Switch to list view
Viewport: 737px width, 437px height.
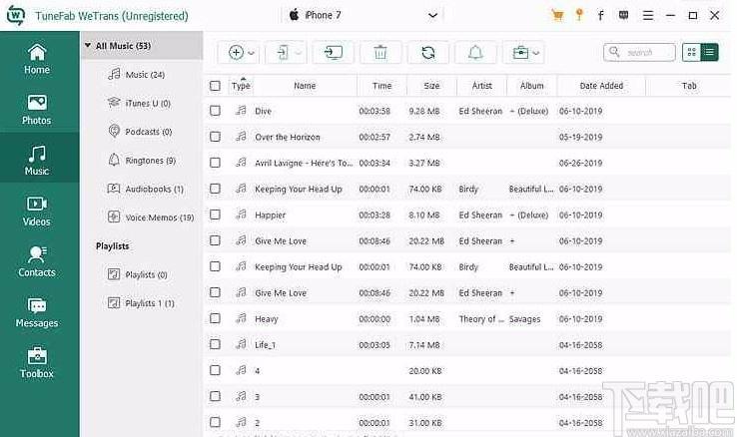point(709,53)
